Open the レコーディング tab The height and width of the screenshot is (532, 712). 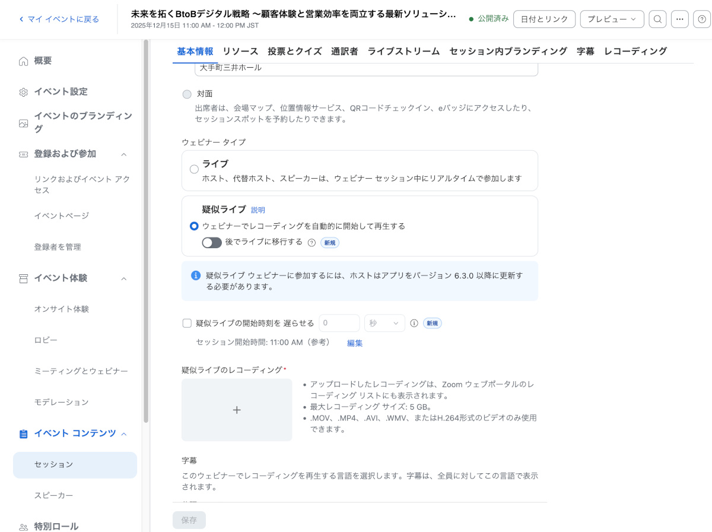point(635,52)
